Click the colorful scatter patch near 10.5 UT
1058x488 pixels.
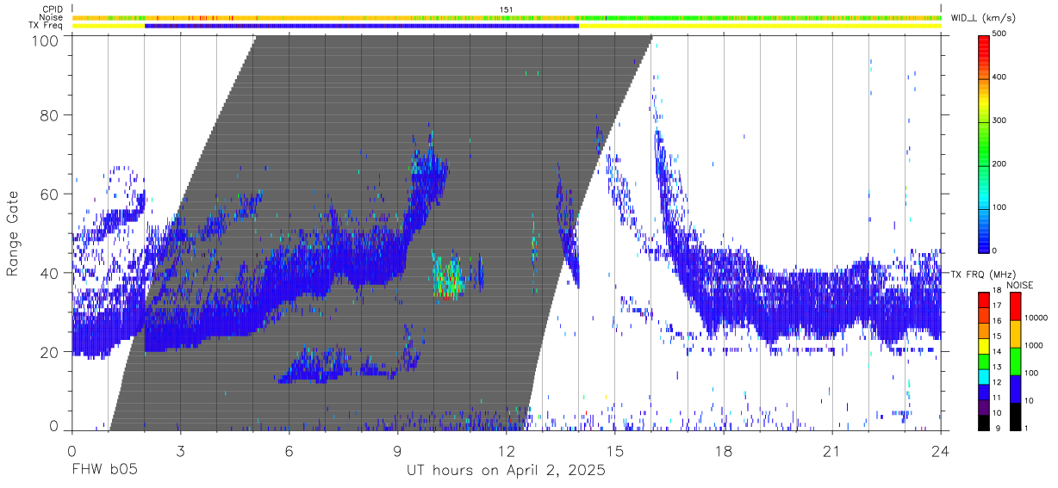pos(450,275)
